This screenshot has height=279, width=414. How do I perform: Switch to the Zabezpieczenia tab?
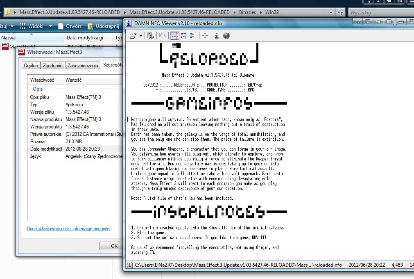point(83,66)
